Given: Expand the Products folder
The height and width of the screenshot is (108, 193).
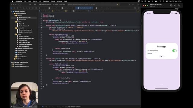Looking at the screenshot, I should click(x=13, y=59).
